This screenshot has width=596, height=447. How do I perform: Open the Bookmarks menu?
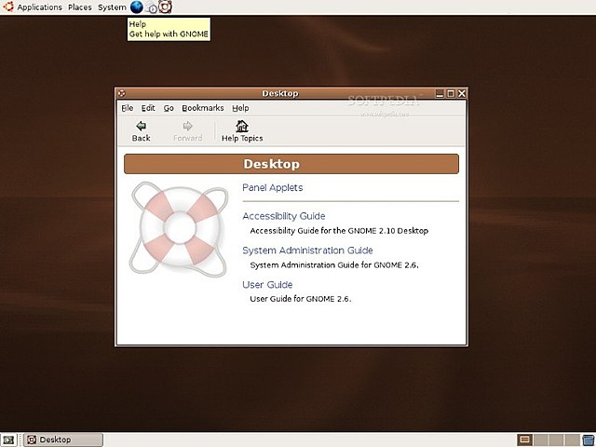[x=203, y=108]
